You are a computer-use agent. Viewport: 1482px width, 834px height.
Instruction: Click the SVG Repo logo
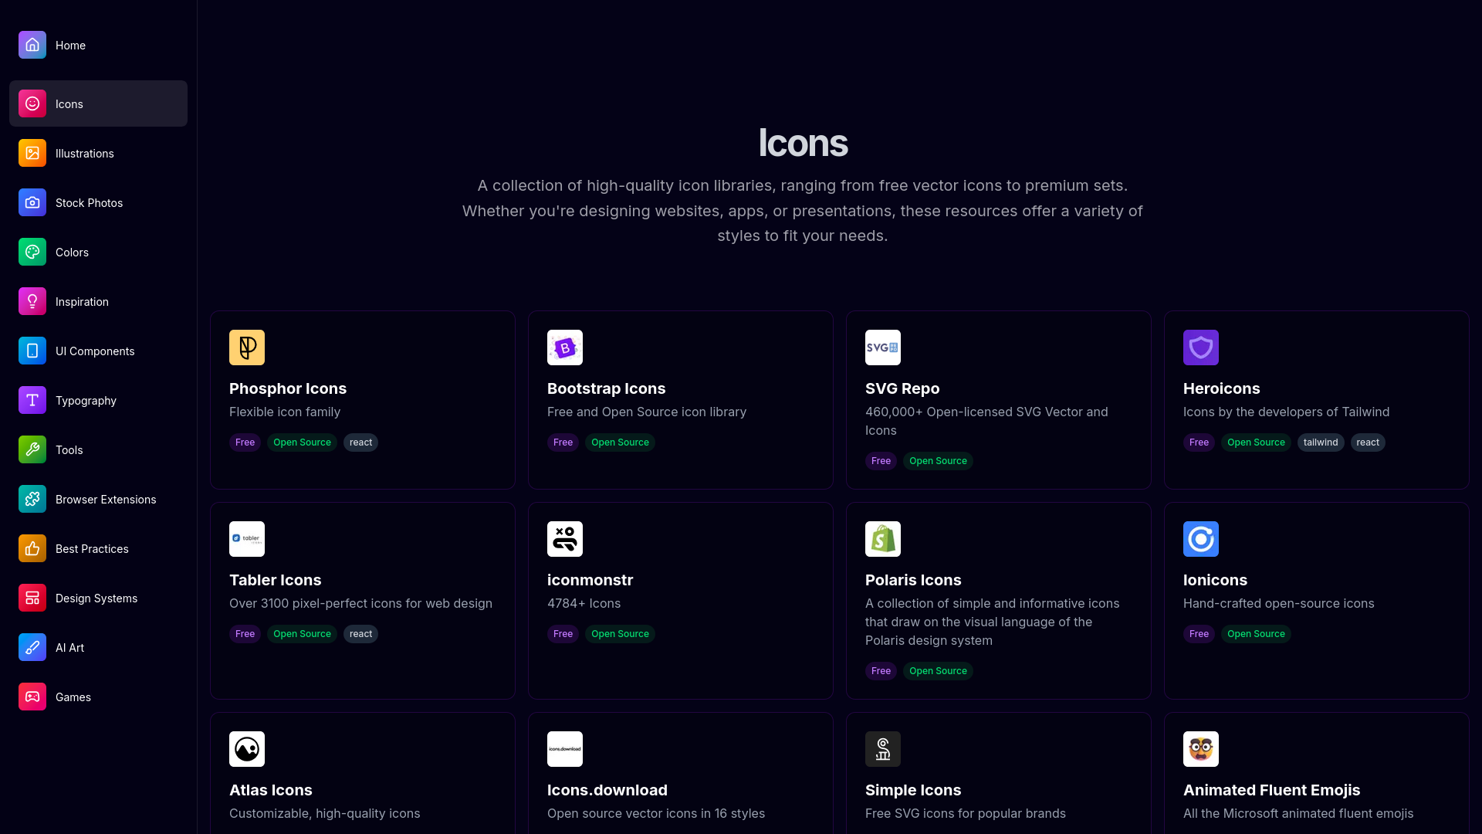pyautogui.click(x=883, y=347)
